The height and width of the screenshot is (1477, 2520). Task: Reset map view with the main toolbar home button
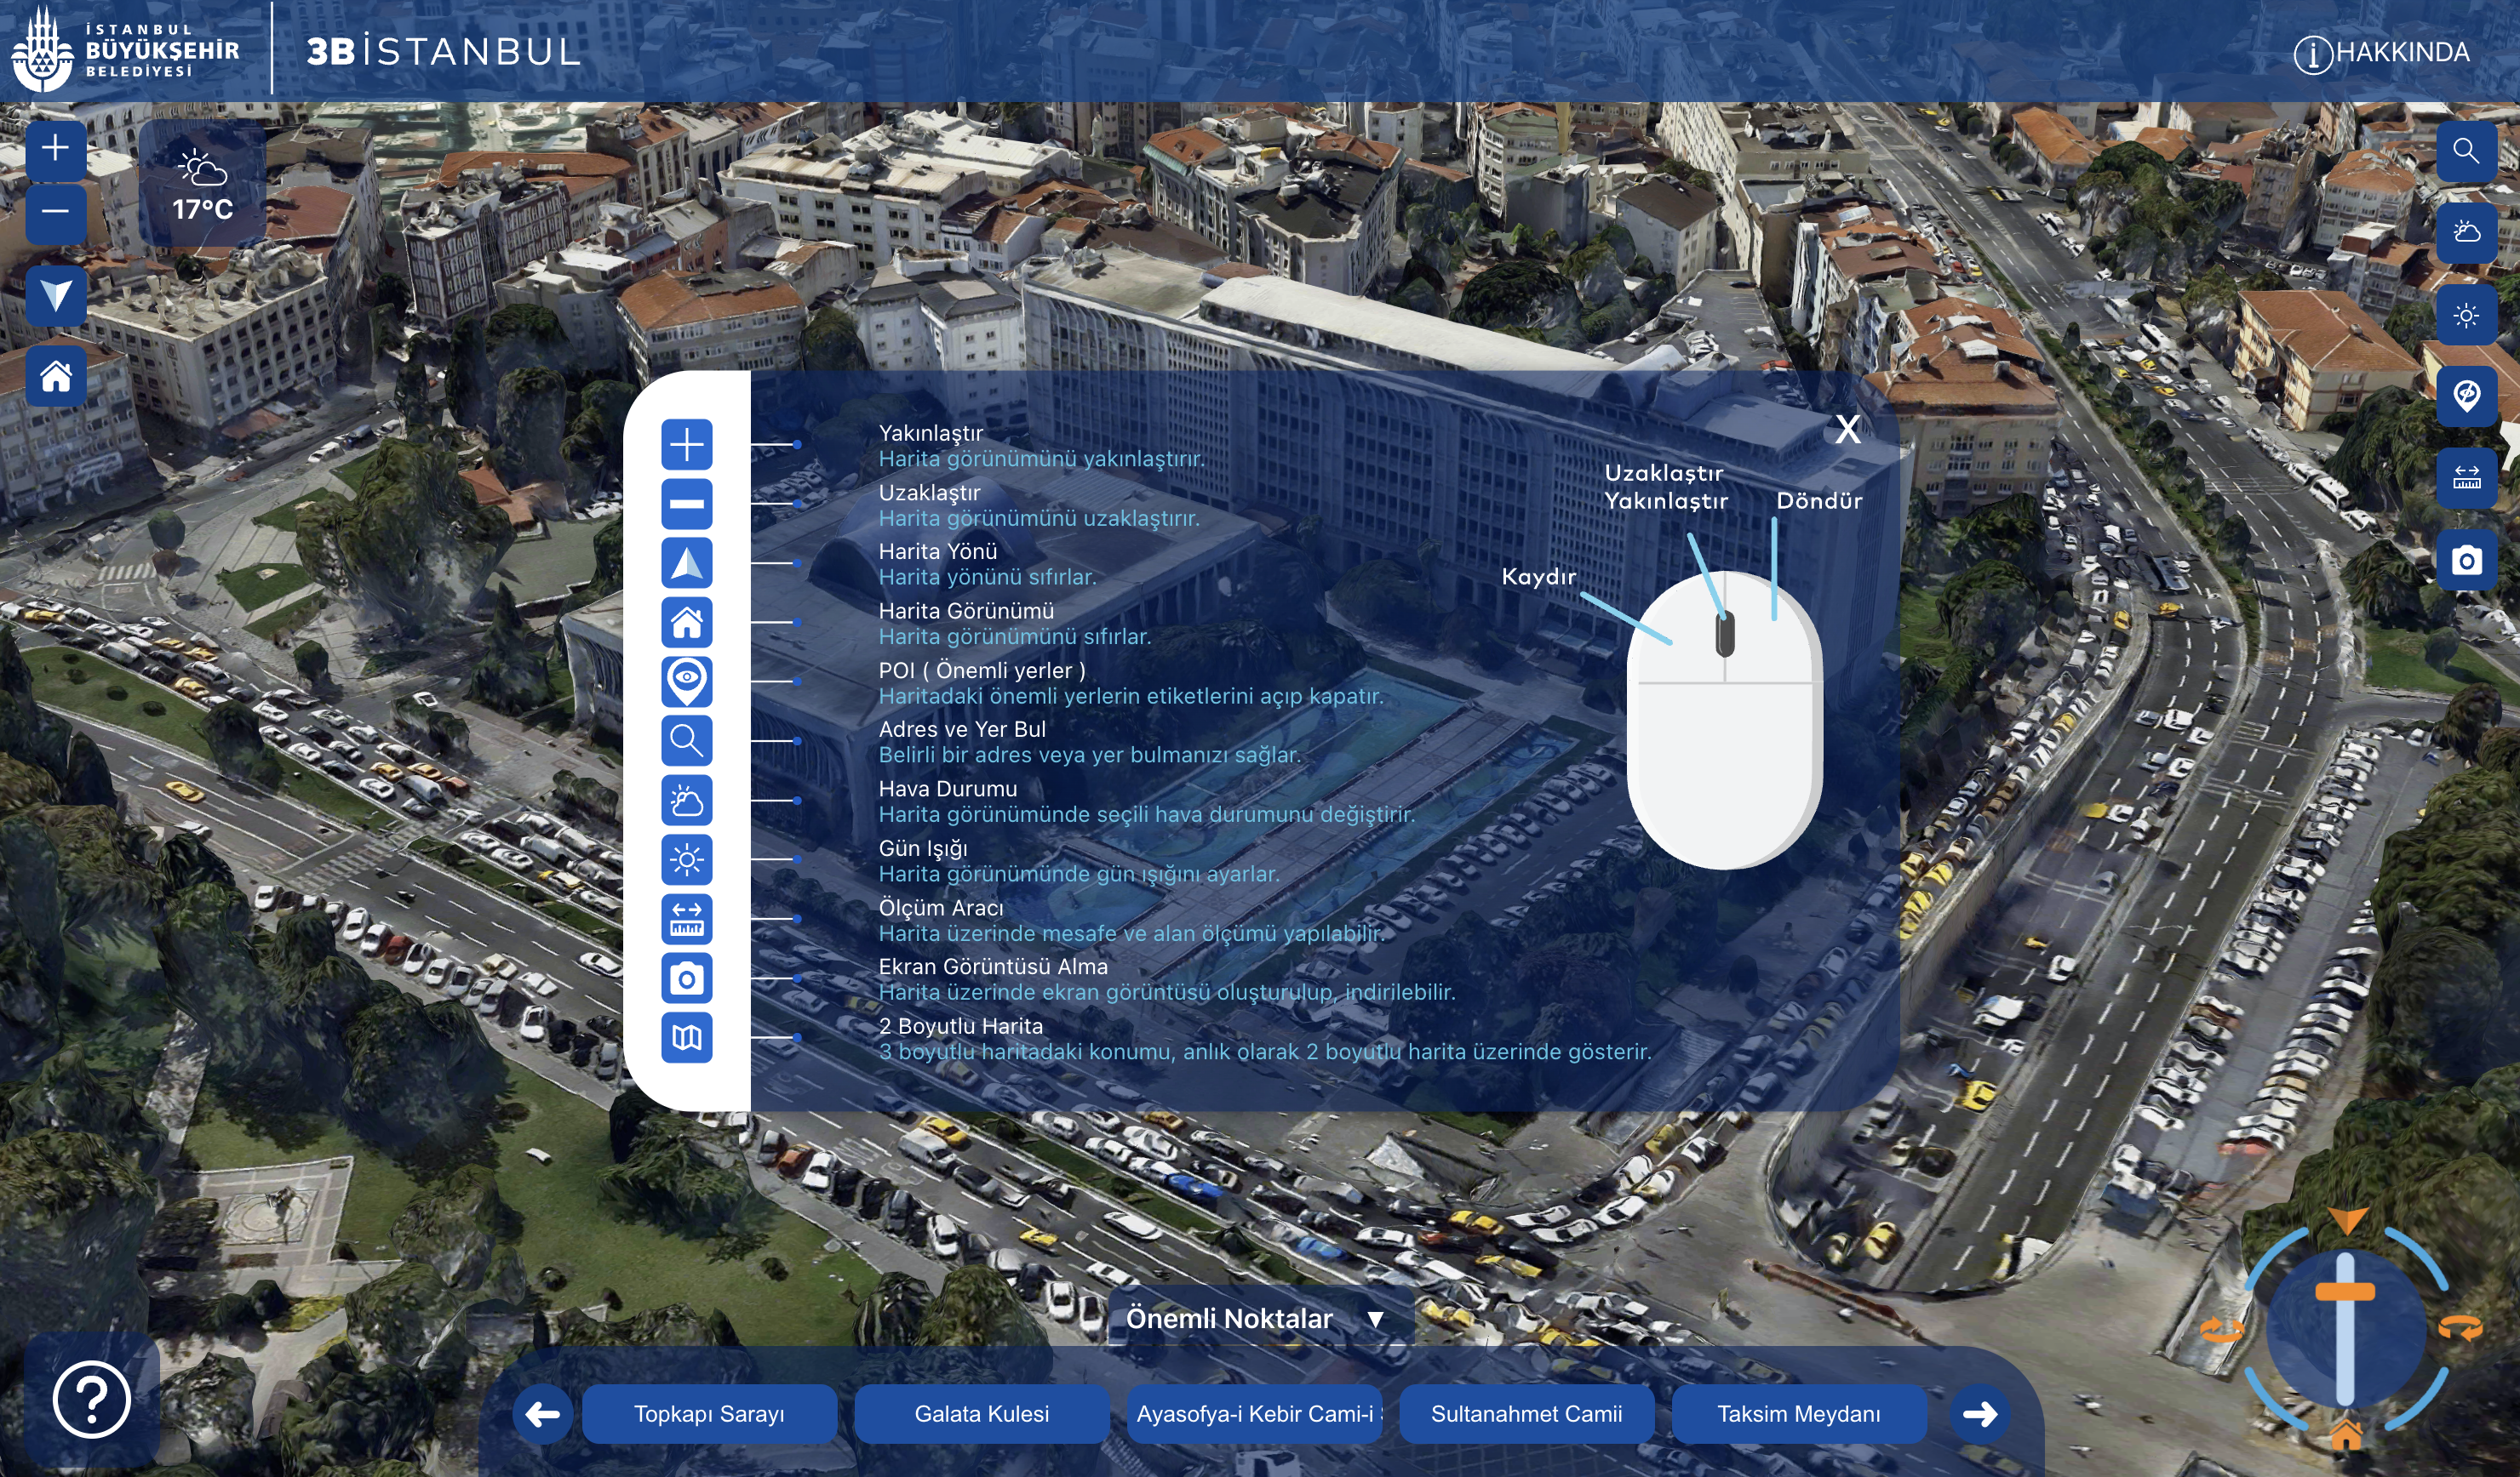pyautogui.click(x=56, y=377)
